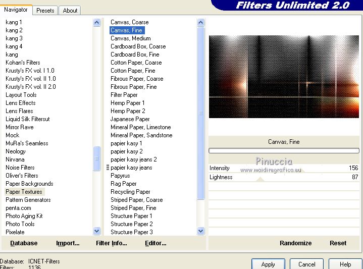The image size is (363, 269).
Task: Select the Paper Textures category
Action: pos(24,192)
